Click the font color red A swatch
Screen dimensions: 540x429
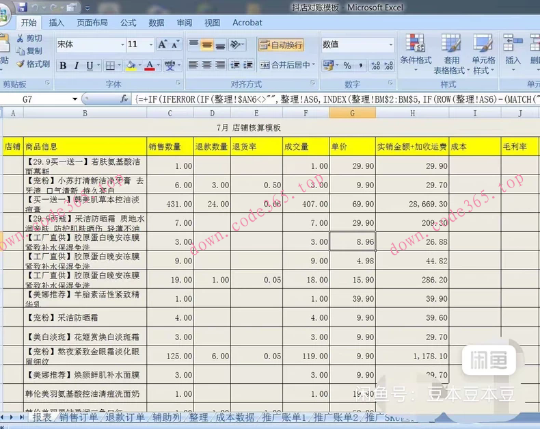pyautogui.click(x=149, y=66)
